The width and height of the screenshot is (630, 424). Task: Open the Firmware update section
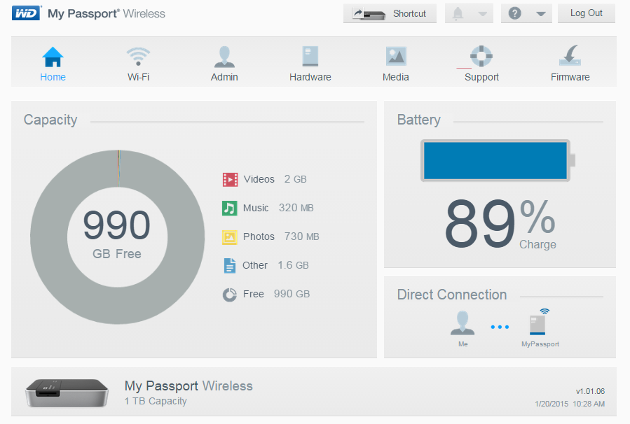point(569,56)
